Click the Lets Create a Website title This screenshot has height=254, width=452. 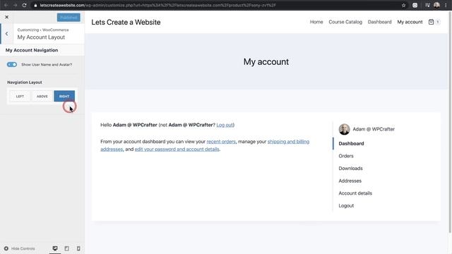point(126,22)
